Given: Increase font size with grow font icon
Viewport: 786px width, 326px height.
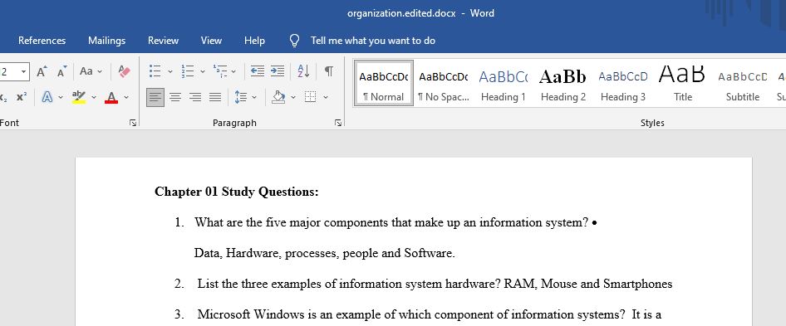Looking at the screenshot, I should coord(42,71).
